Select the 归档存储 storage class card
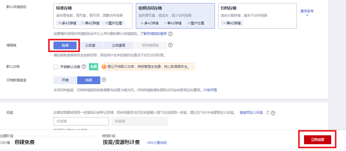346x151 pixels. (257, 16)
